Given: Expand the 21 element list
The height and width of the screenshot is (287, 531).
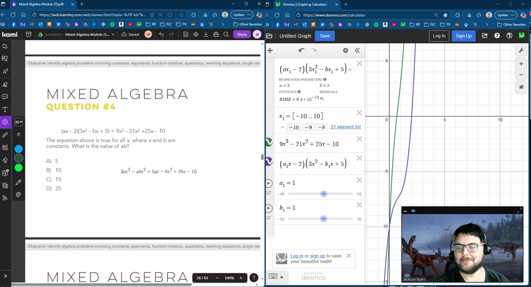Looking at the screenshot, I should (346, 127).
